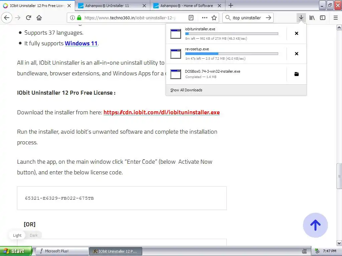Click the network tray icon beside clock
The height and width of the screenshot is (256, 342).
click(x=317, y=251)
